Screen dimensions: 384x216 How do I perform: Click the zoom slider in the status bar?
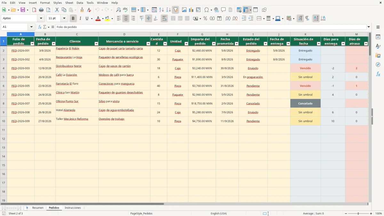358,213
